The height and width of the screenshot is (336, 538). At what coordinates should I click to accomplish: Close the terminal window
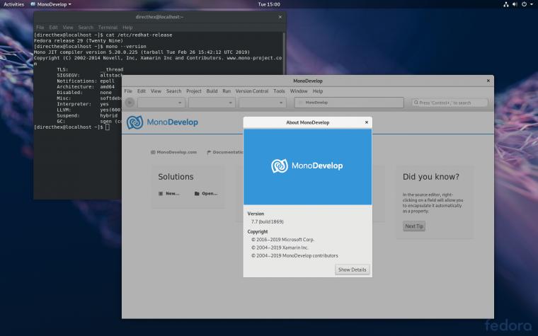[x=280, y=16]
